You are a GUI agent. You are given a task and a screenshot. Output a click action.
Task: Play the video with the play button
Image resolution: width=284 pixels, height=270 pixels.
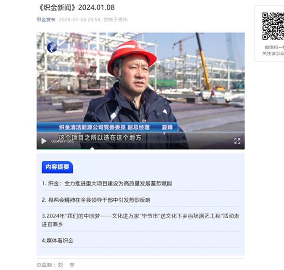point(44,141)
